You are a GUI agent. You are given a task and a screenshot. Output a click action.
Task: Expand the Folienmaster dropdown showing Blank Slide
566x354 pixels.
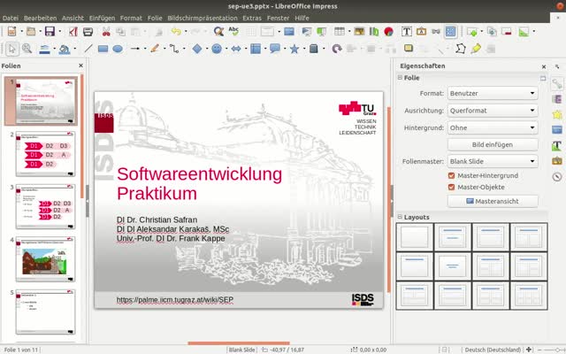(493, 161)
